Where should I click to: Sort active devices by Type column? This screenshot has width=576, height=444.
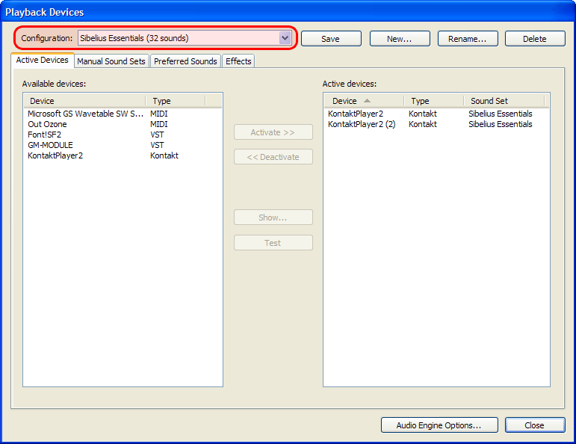434,101
